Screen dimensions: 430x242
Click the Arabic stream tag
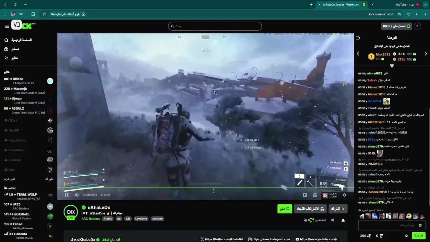107,218
